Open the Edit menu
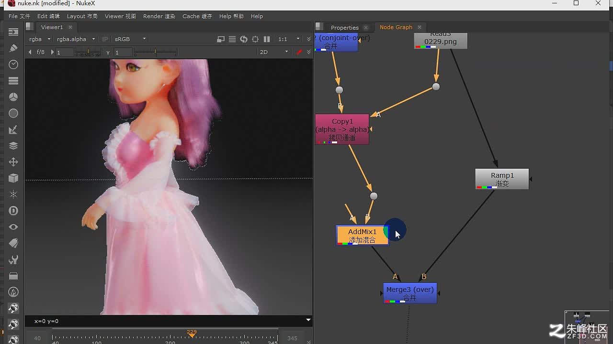 tap(48, 16)
